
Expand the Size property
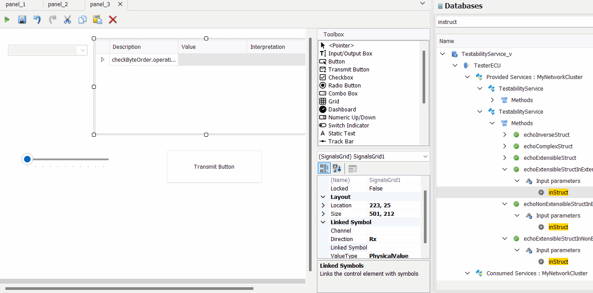coord(323,214)
